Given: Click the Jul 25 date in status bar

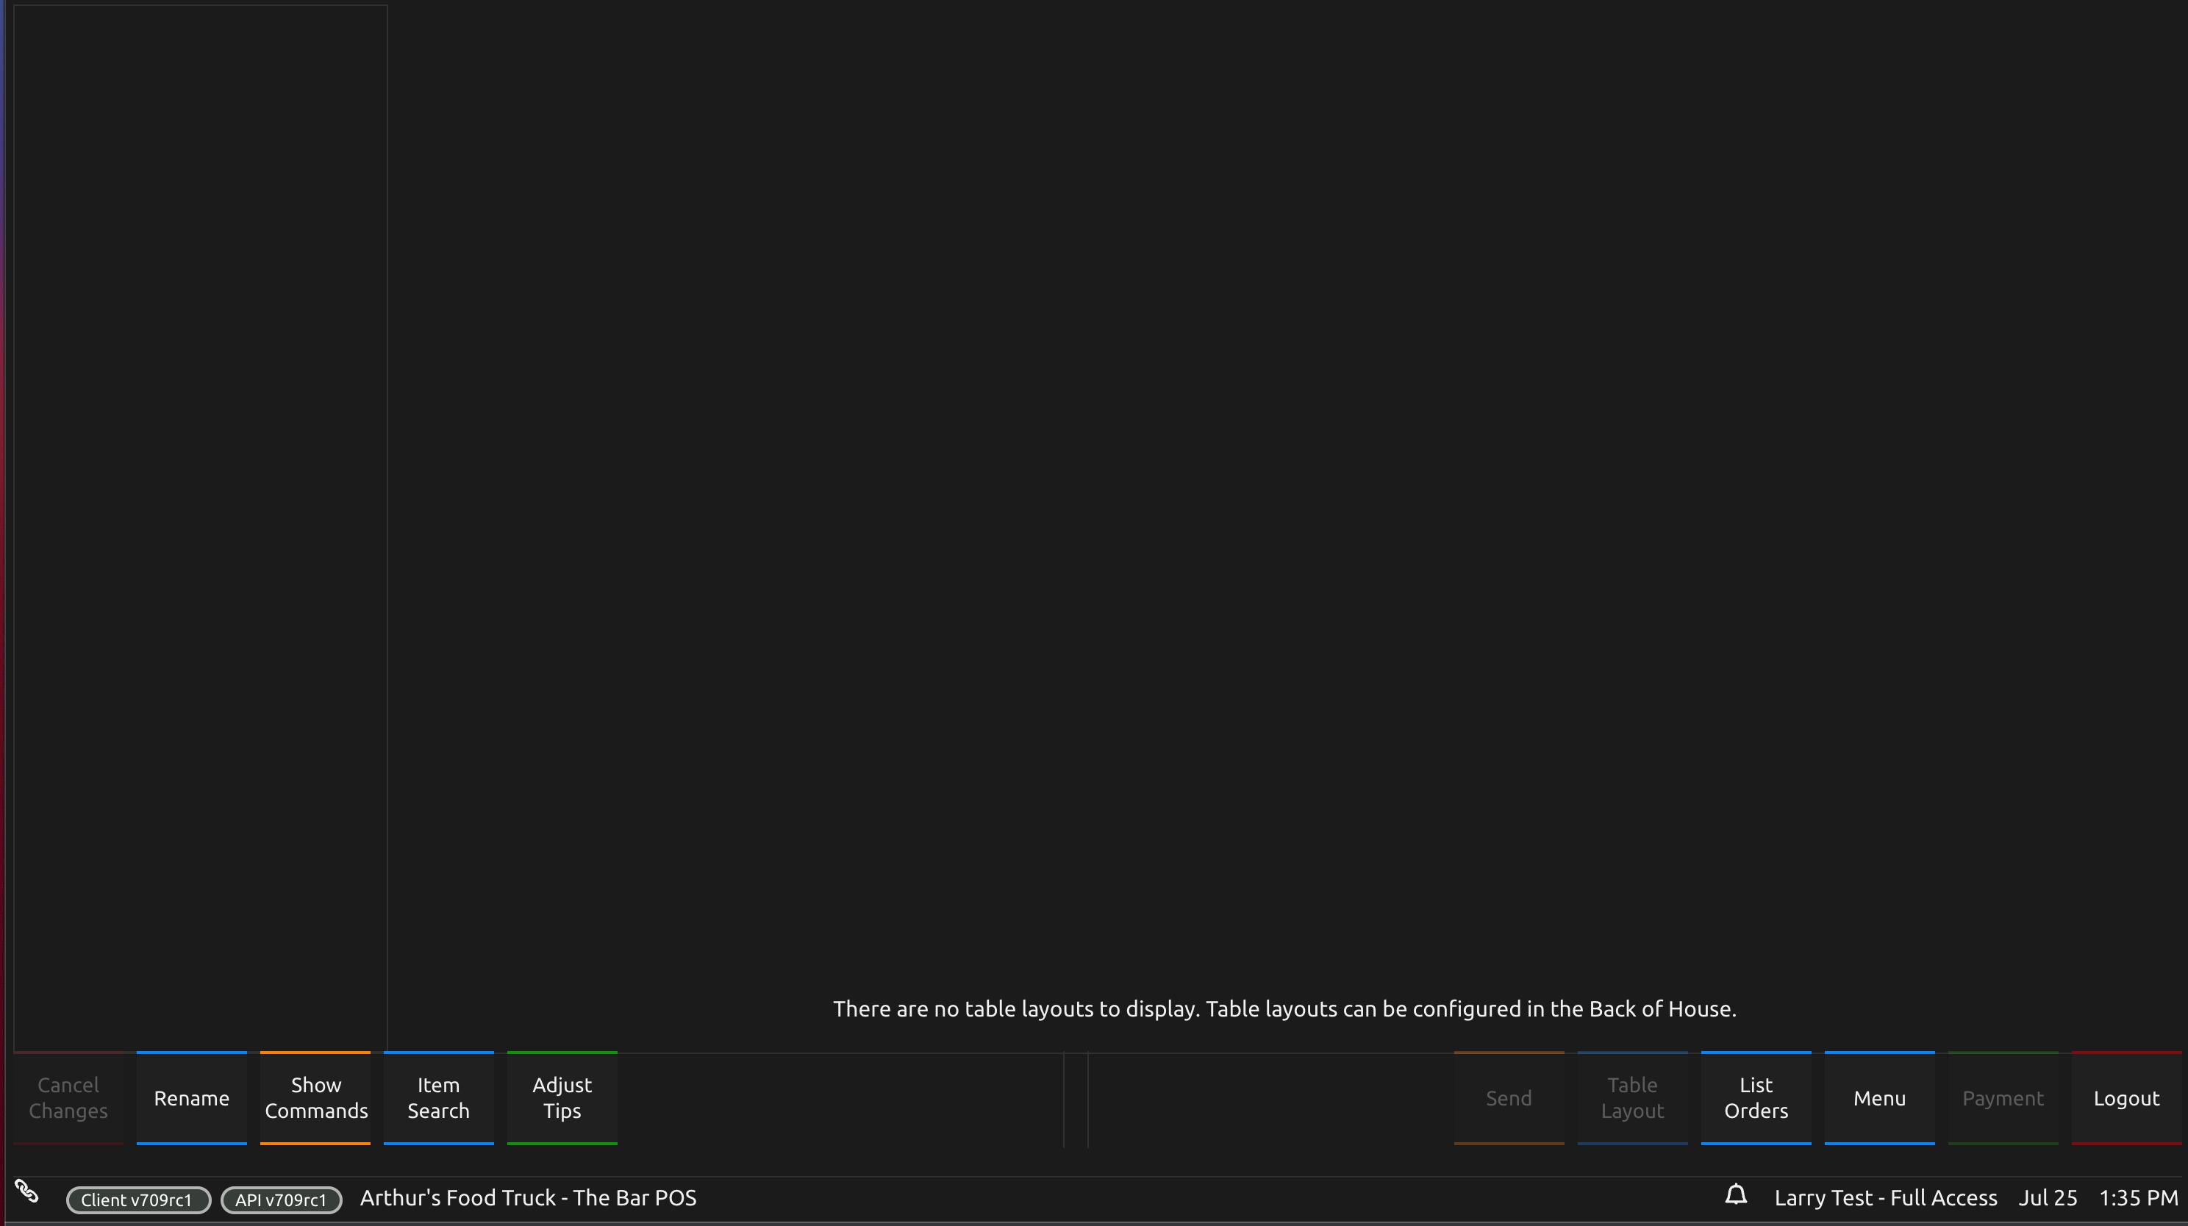Looking at the screenshot, I should click(2048, 1198).
